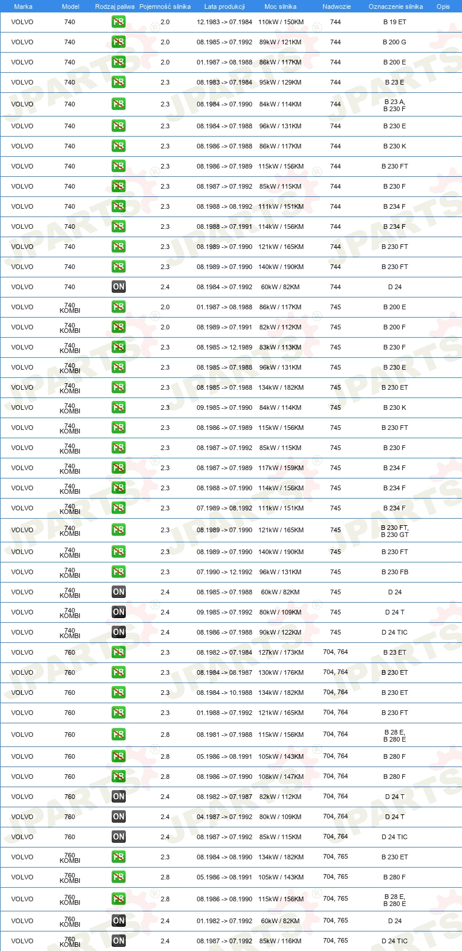462x951 pixels.
Task: Select the 01.1982 -> 07.1992 date cell
Action: [x=225, y=921]
